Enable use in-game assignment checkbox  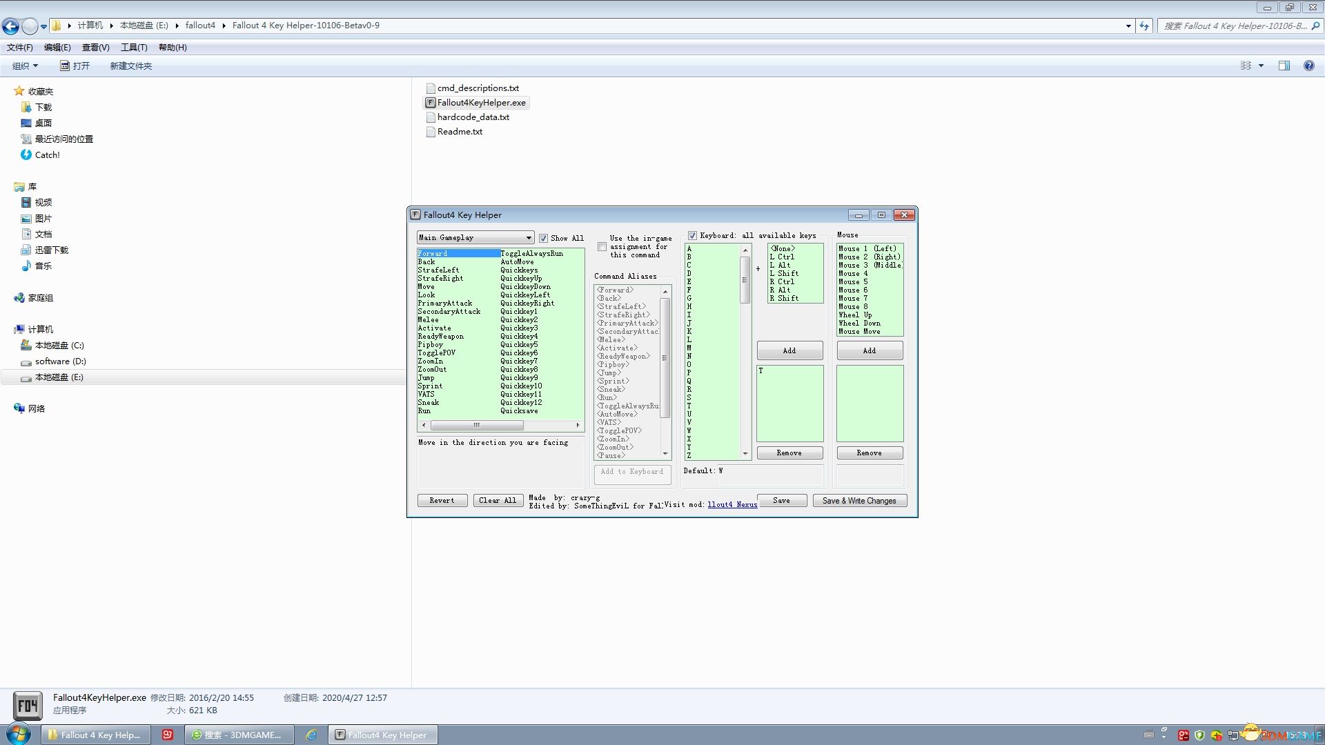pyautogui.click(x=602, y=246)
